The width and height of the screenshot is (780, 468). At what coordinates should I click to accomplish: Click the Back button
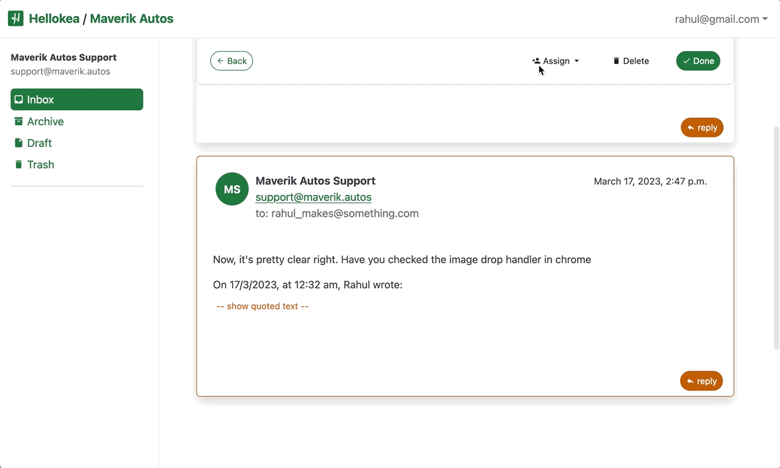click(231, 60)
